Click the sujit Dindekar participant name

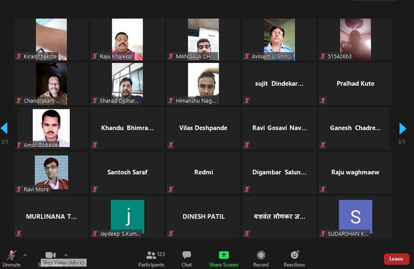(x=279, y=84)
